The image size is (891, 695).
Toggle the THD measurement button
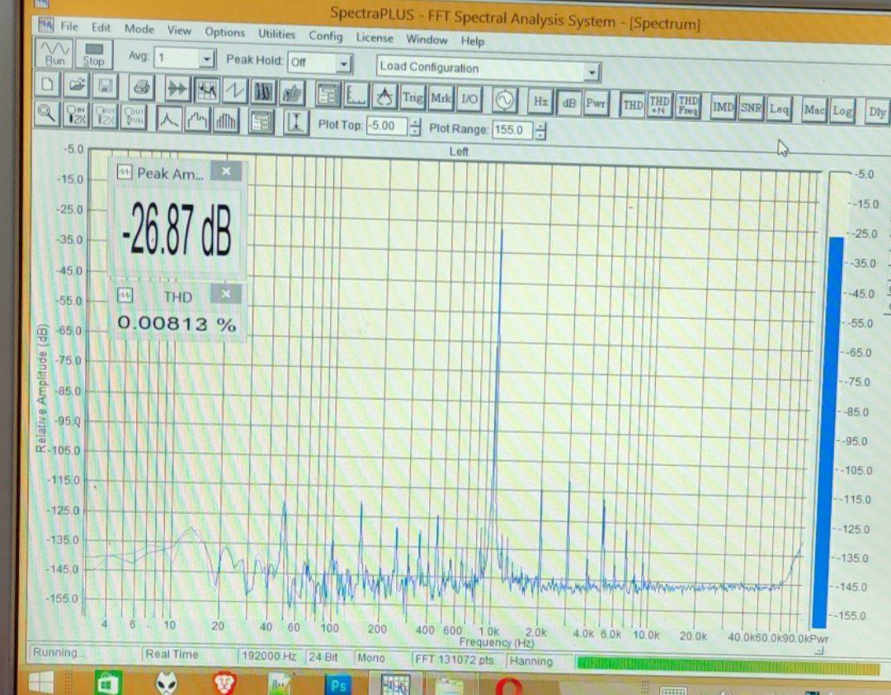click(633, 105)
